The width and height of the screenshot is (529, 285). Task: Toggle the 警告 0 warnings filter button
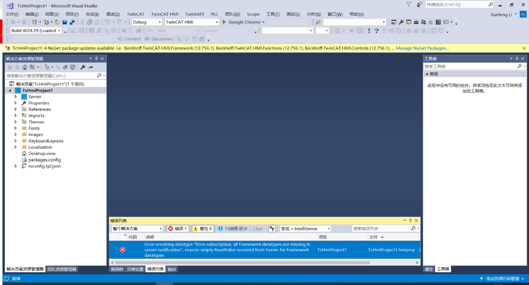click(x=203, y=228)
